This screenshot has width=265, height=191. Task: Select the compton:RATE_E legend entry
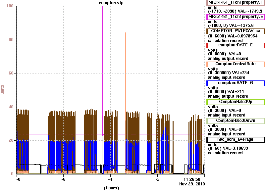(236, 45)
